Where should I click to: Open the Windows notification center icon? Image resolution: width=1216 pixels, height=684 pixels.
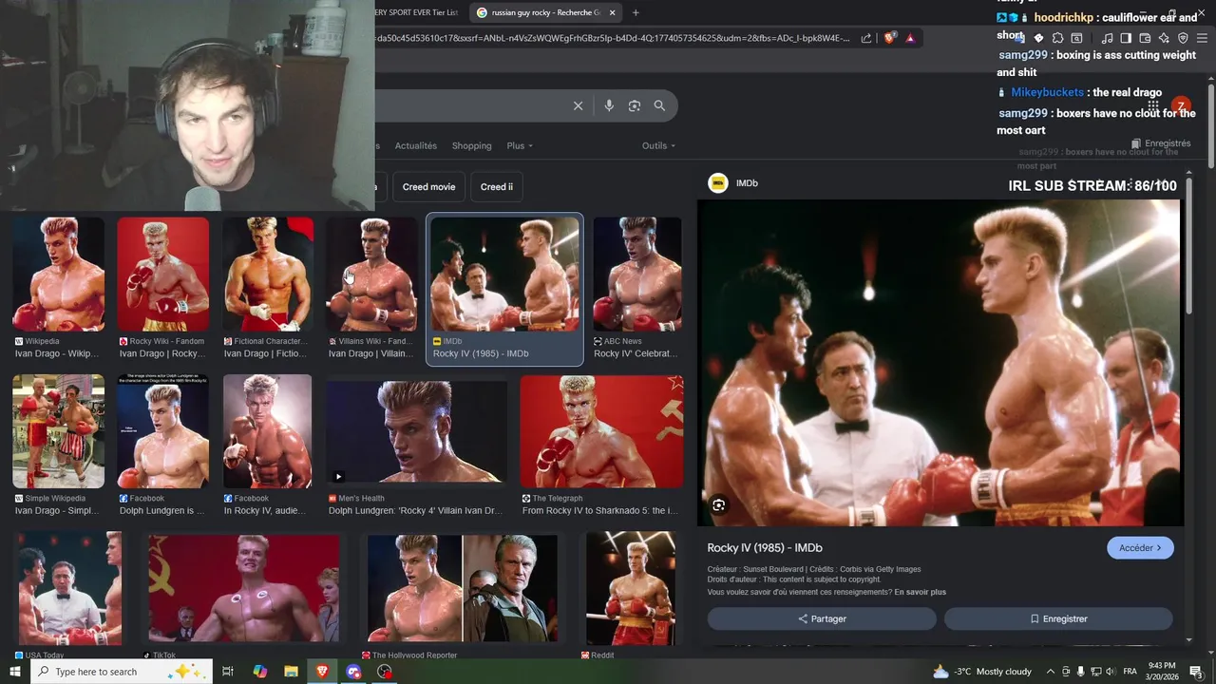click(1196, 672)
